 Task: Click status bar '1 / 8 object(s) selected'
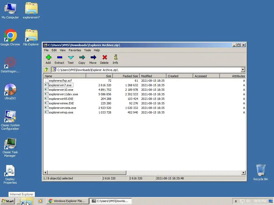[x=58, y=178]
